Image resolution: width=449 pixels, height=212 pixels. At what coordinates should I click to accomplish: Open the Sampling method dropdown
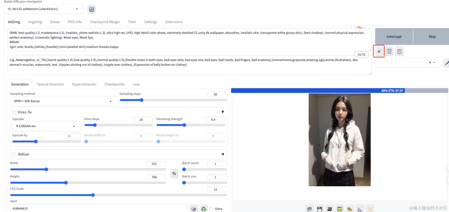(x=64, y=101)
